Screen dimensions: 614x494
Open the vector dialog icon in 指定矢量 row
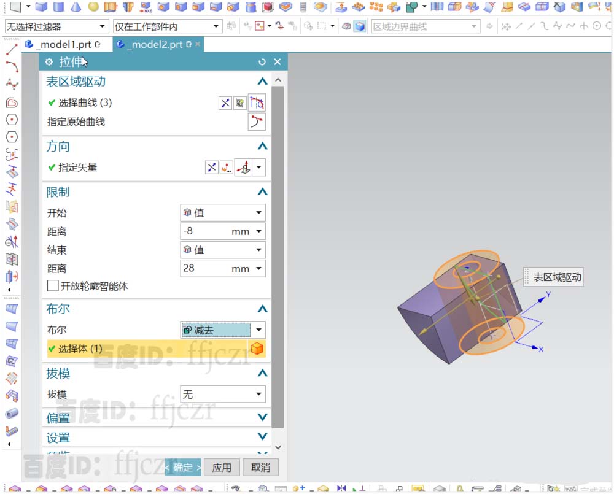[x=227, y=168]
